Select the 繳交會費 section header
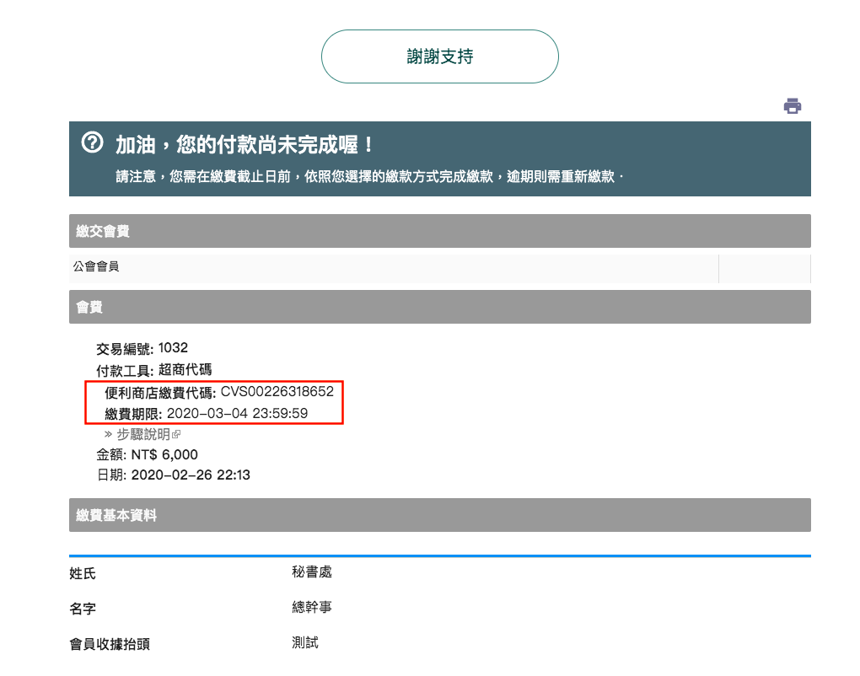 (x=440, y=231)
